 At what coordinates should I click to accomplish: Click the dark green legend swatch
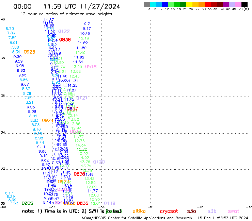(183, 4)
